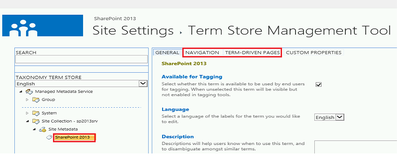Select the Custom Properties tab
This screenshot has width=401, height=162.
pos(313,53)
